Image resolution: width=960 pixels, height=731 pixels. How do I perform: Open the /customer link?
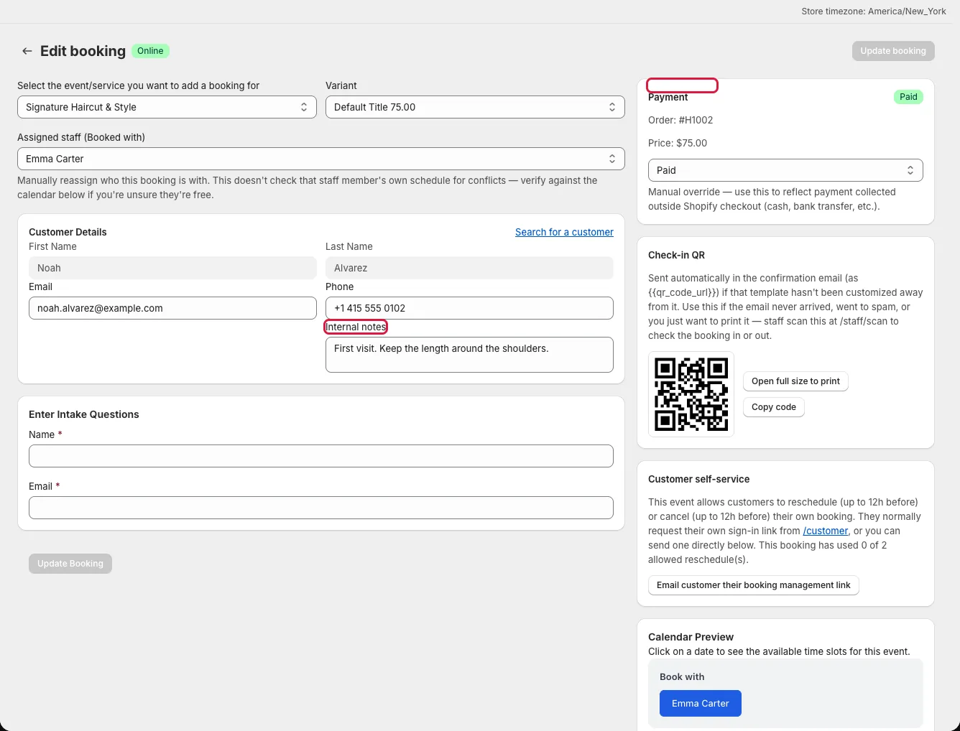coord(826,531)
